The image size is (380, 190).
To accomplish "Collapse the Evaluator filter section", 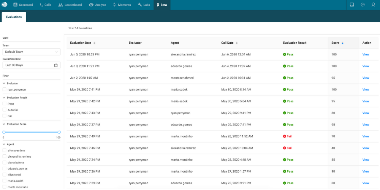I will (x=4, y=83).
